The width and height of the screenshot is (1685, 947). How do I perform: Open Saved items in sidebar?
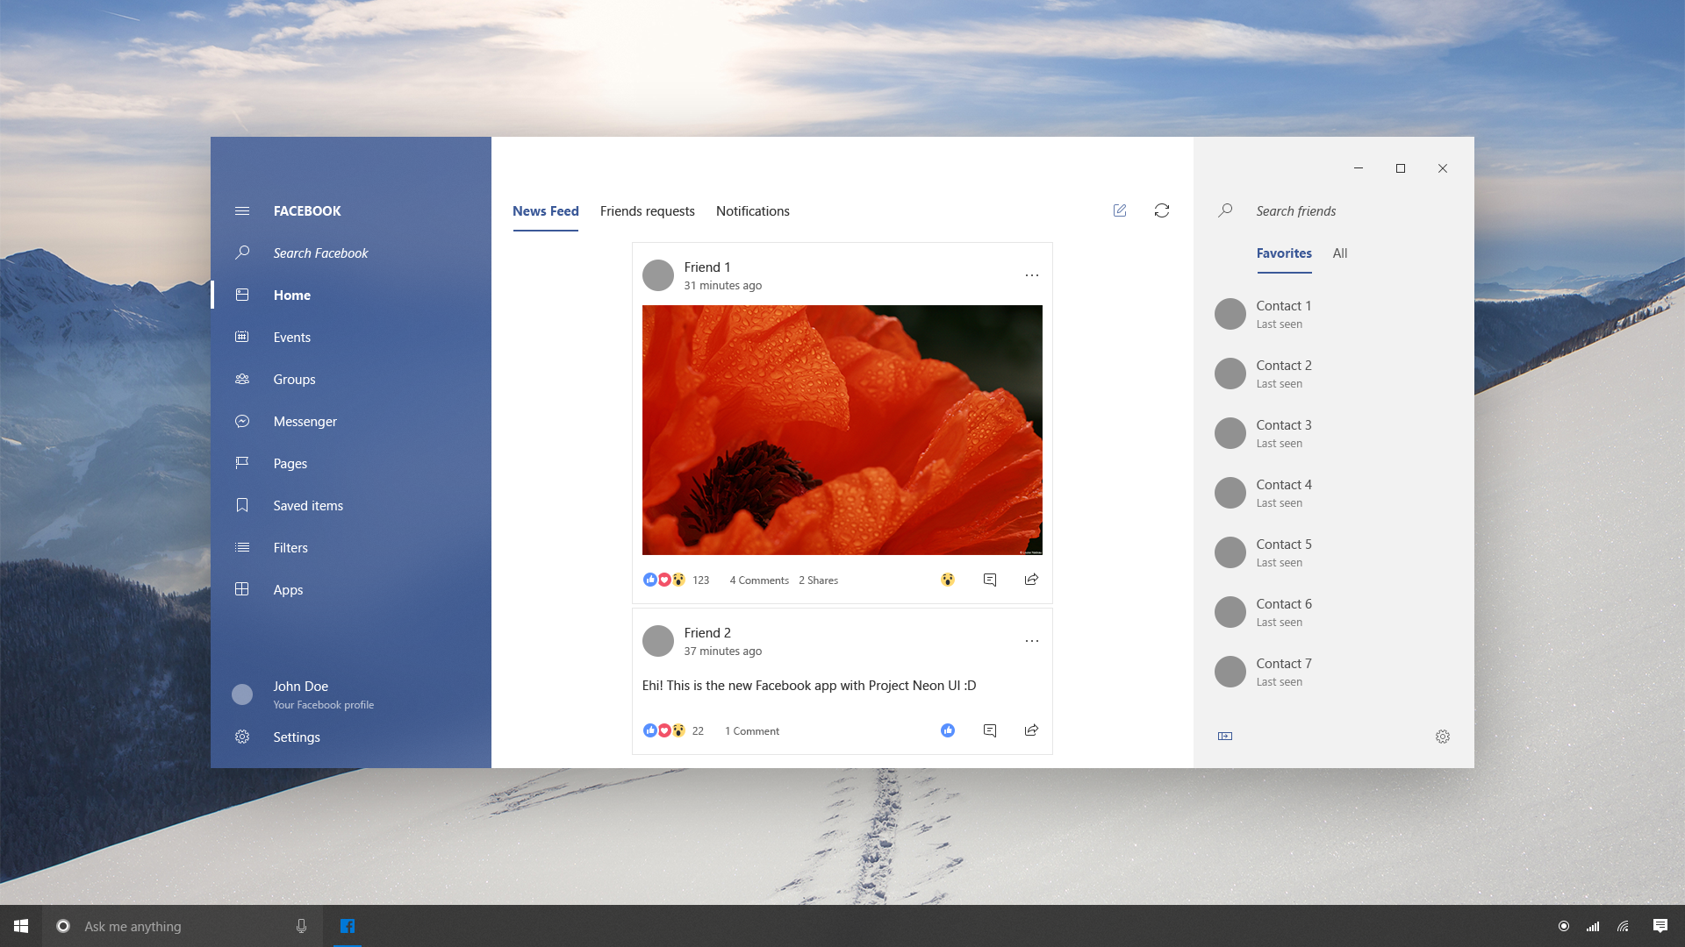351,505
